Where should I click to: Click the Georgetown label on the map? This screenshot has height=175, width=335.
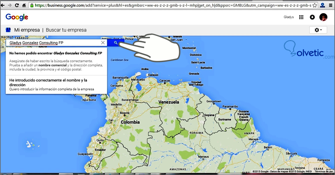[214, 101]
